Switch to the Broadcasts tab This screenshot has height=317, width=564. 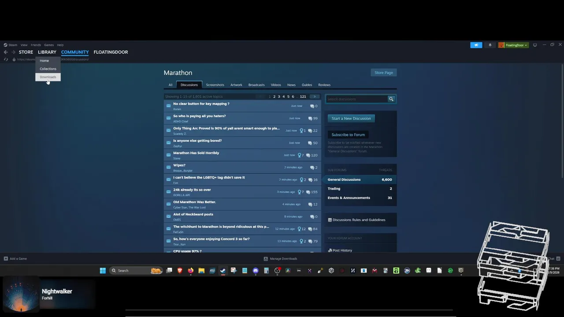(256, 85)
